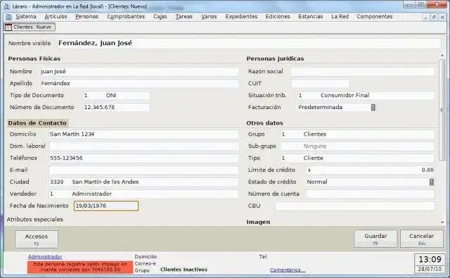Click the Número de Documento field
Image resolution: width=450 pixels, height=278 pixels.
pos(116,108)
